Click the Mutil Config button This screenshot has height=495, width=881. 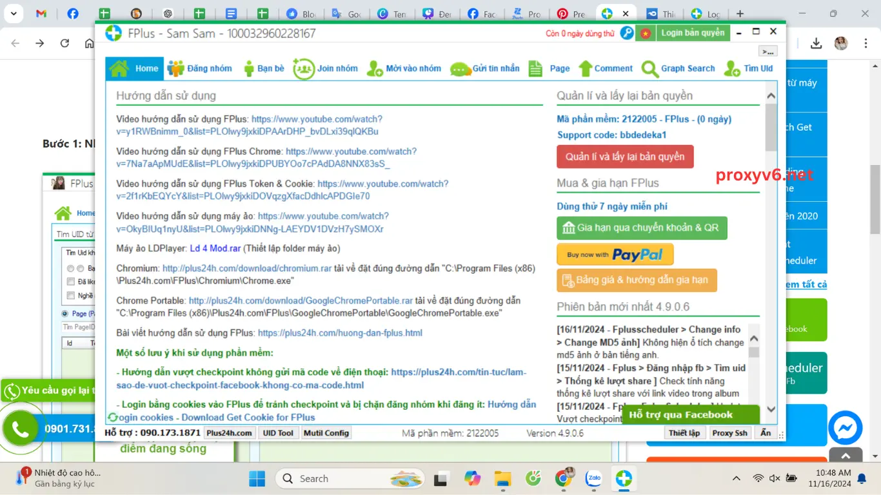pos(326,433)
